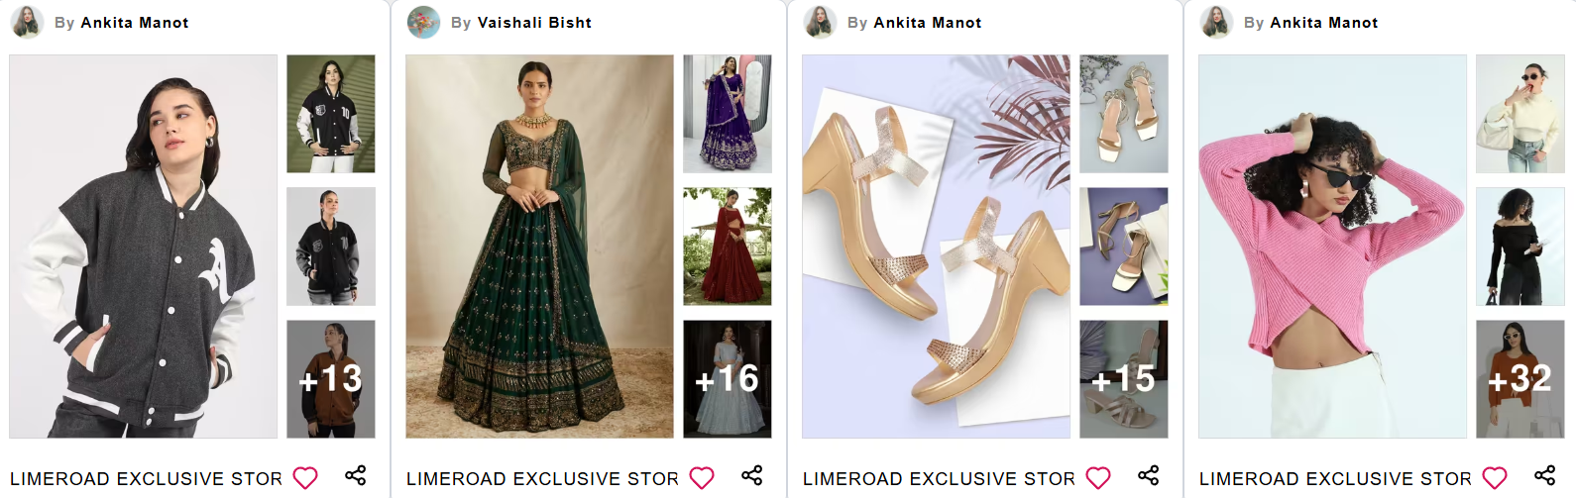Expand the +32 more tops thumbnail

(1520, 378)
